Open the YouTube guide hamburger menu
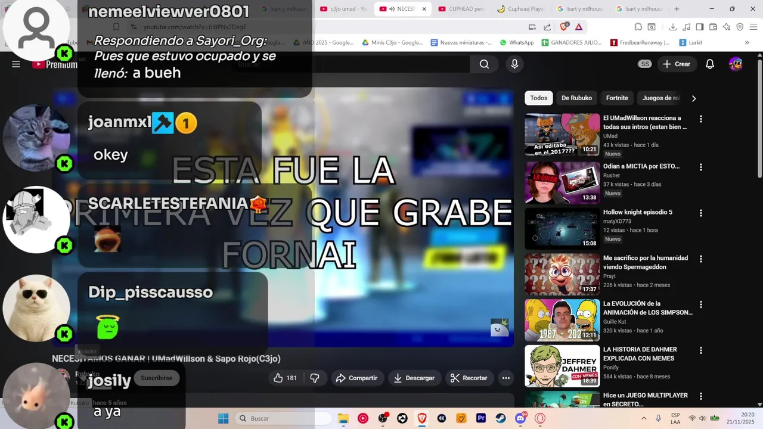 [16, 64]
